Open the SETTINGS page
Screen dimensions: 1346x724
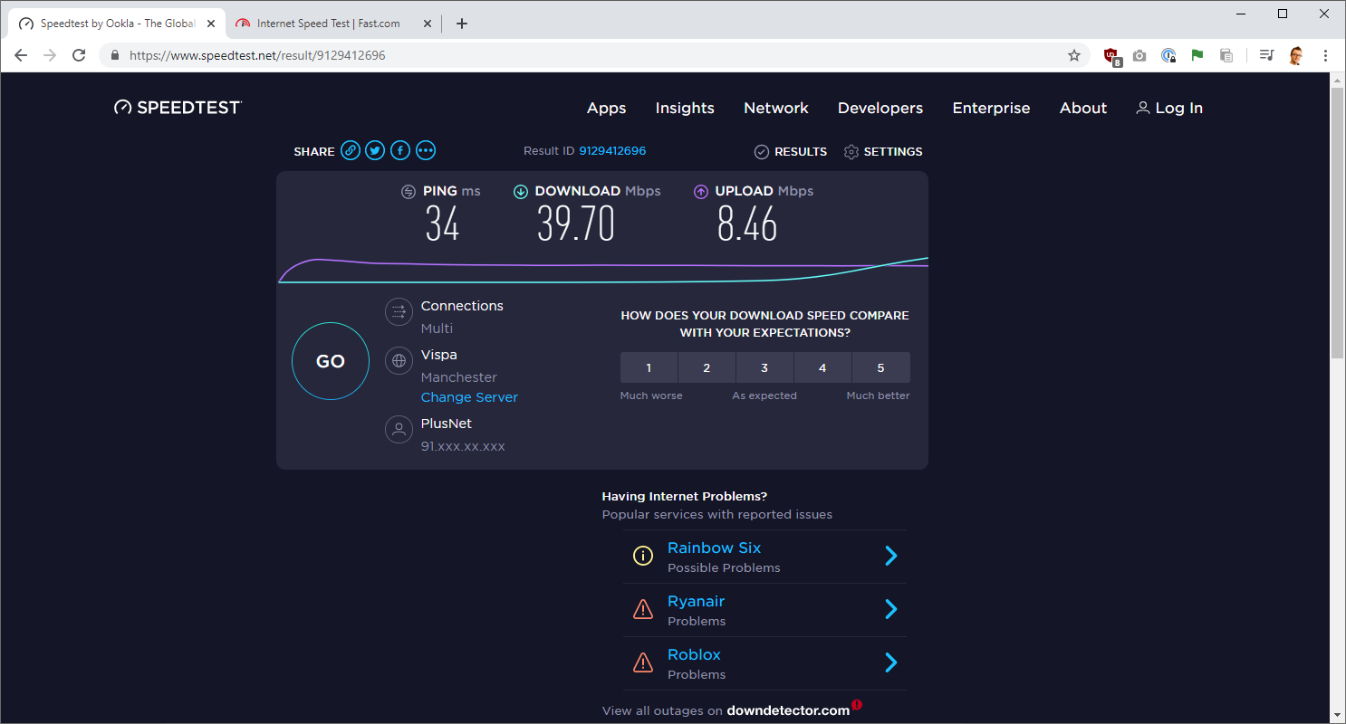coord(883,152)
